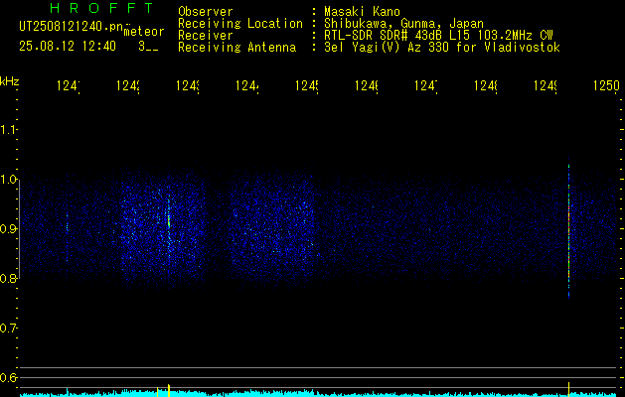Click the green HROFFT title
Viewport: 625px width, 397px height.
[101, 8]
